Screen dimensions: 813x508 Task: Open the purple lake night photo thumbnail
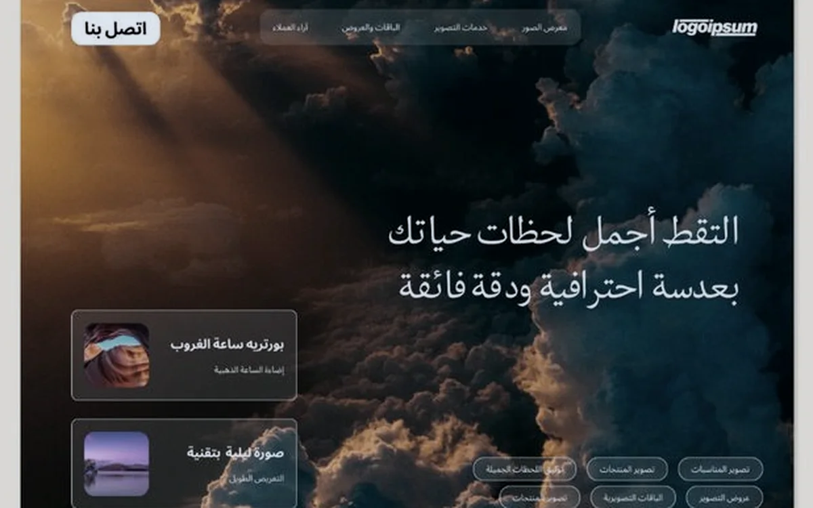coord(117,464)
